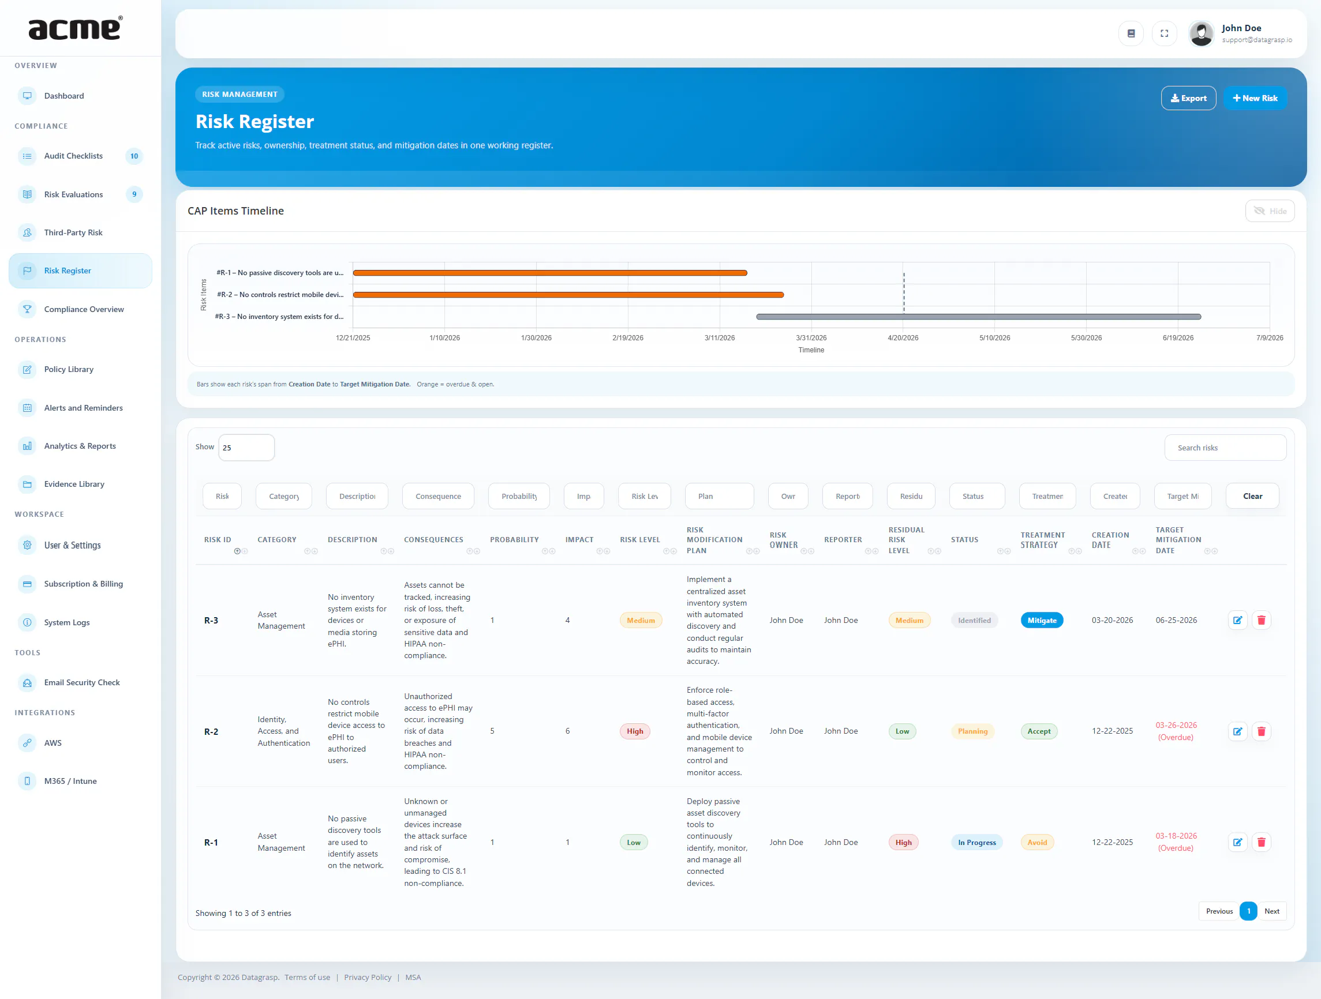Go to Audit Checklists menu item
1321x999 pixels.
coord(80,156)
